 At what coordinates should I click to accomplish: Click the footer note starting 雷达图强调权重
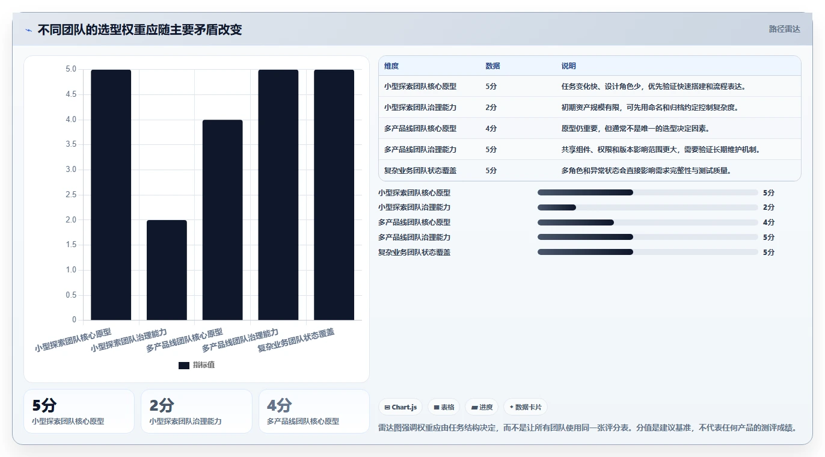(588, 428)
